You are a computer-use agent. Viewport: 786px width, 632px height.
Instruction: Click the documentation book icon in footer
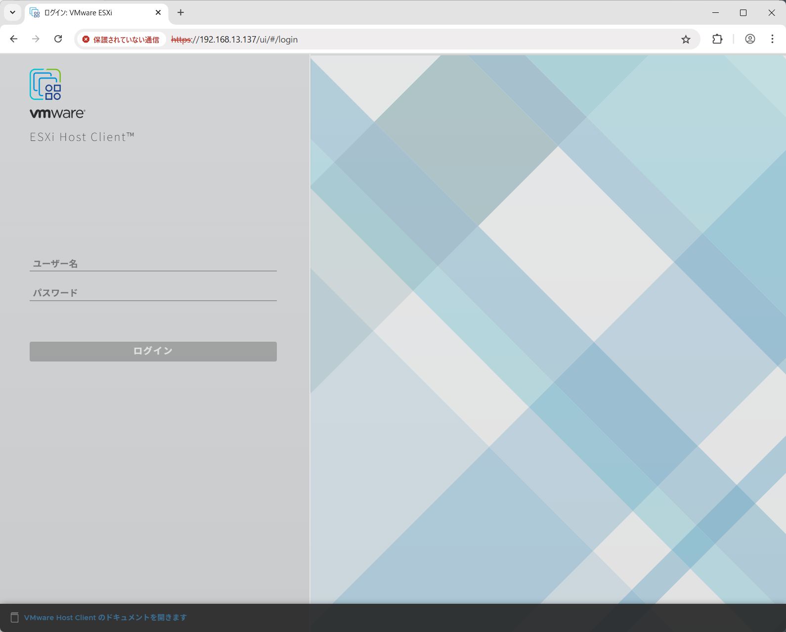[x=15, y=617]
